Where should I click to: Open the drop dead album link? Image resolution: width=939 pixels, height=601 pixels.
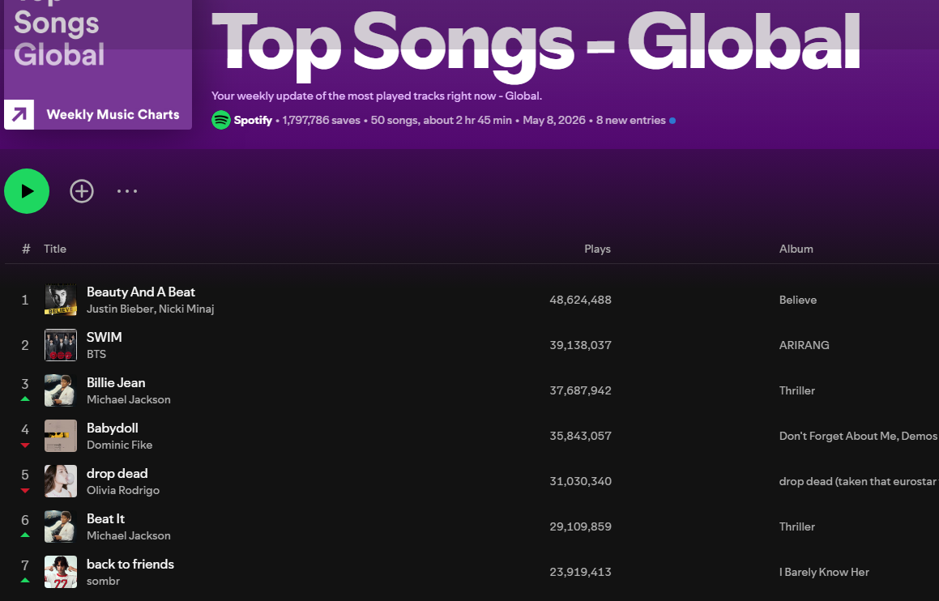(859, 481)
